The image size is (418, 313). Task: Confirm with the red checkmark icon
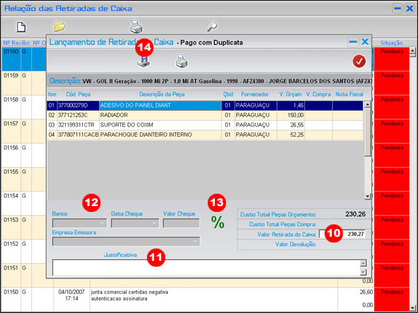pyautogui.click(x=359, y=61)
